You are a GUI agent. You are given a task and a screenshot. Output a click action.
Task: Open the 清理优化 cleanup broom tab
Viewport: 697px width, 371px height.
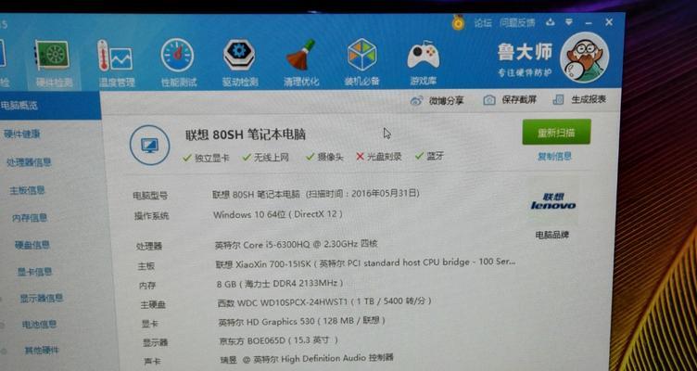click(x=301, y=64)
